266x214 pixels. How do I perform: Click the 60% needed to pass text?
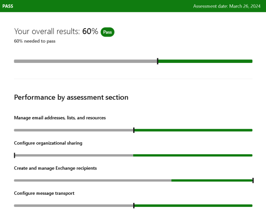[35, 41]
